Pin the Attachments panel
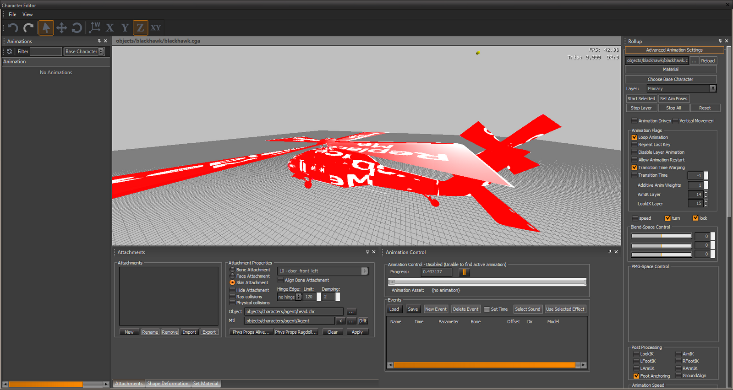The width and height of the screenshot is (733, 390). tap(367, 252)
